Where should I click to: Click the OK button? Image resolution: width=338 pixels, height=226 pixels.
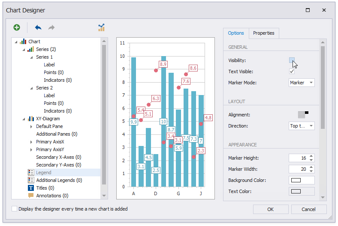[x=270, y=209]
